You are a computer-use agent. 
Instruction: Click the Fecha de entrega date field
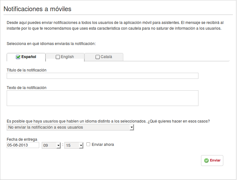click(x=23, y=145)
